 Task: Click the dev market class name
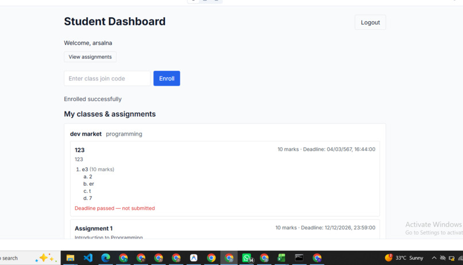pos(86,134)
